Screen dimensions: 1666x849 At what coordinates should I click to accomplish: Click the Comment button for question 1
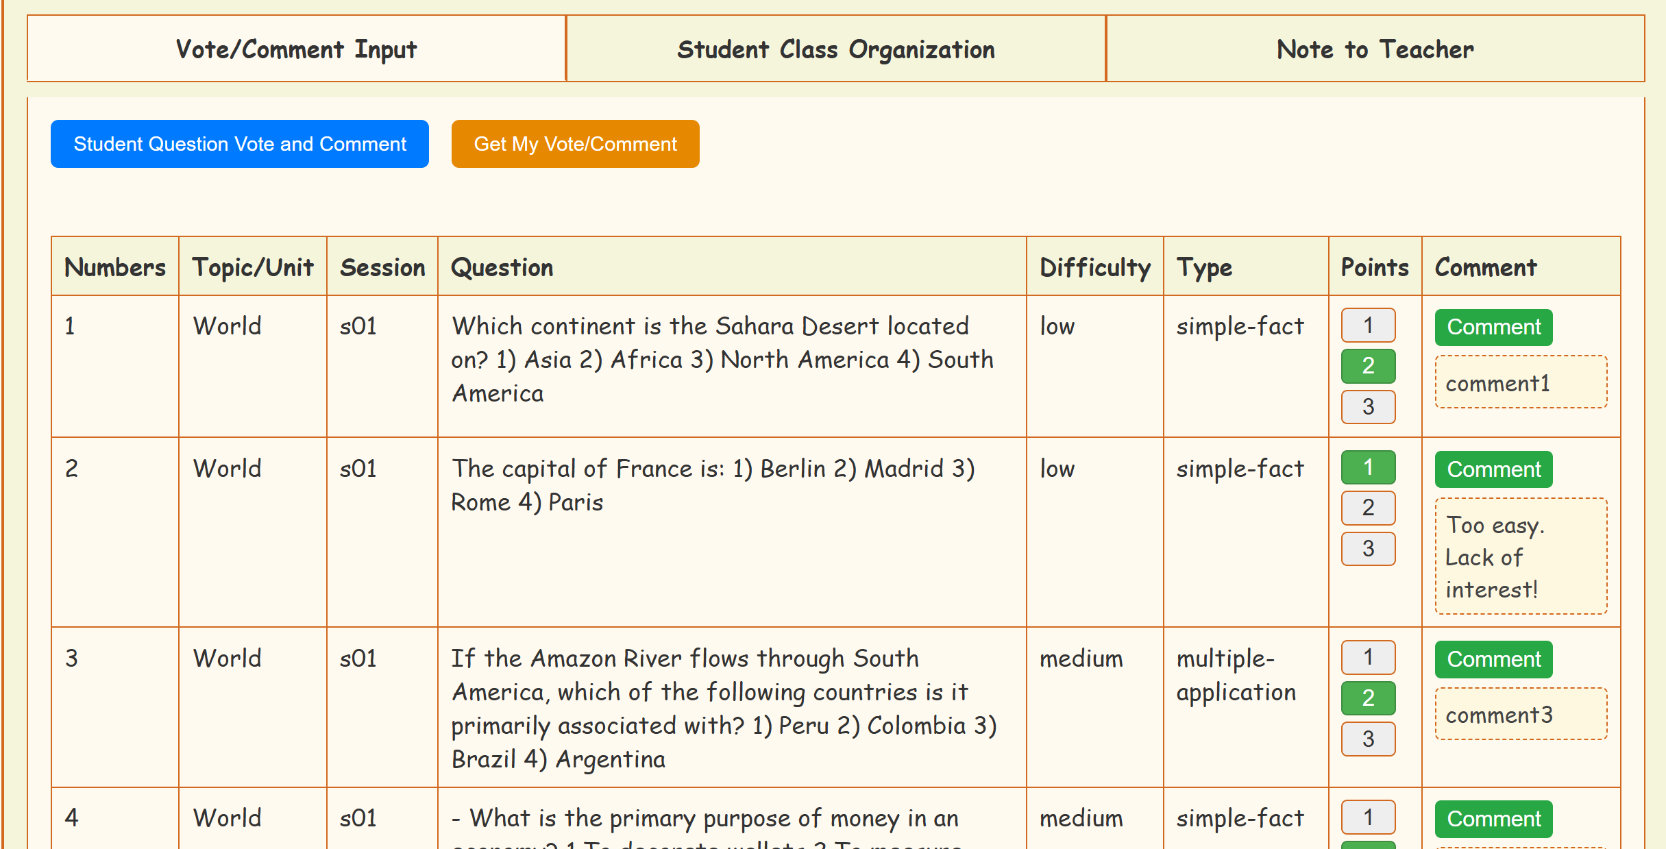(x=1493, y=328)
